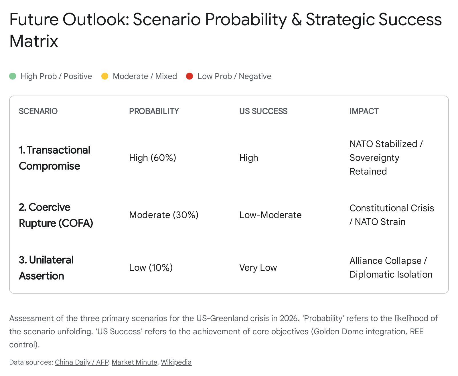Select the IMPACT column header
This screenshot has height=376, width=458.
pos(364,111)
